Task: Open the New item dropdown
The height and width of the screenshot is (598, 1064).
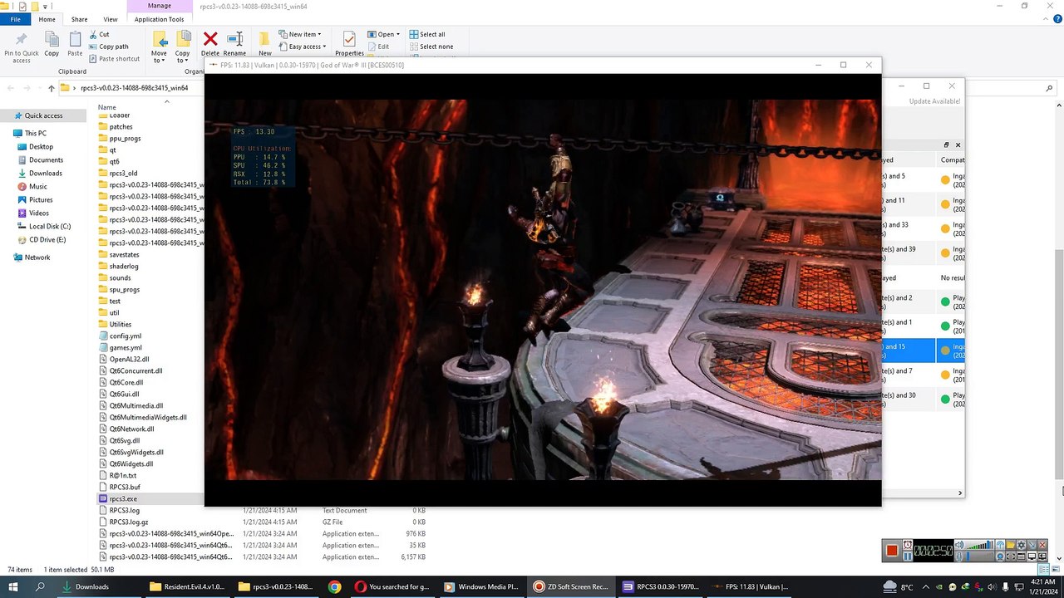Action: coord(299,34)
